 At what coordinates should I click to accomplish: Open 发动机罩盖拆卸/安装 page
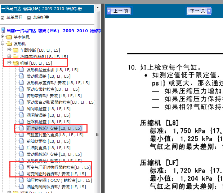coord(58,83)
